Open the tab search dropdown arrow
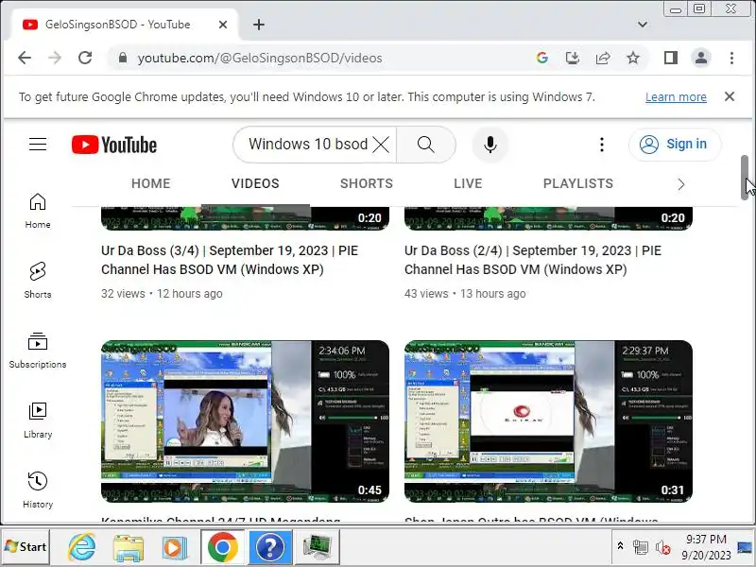Image resolution: width=756 pixels, height=567 pixels. click(643, 25)
